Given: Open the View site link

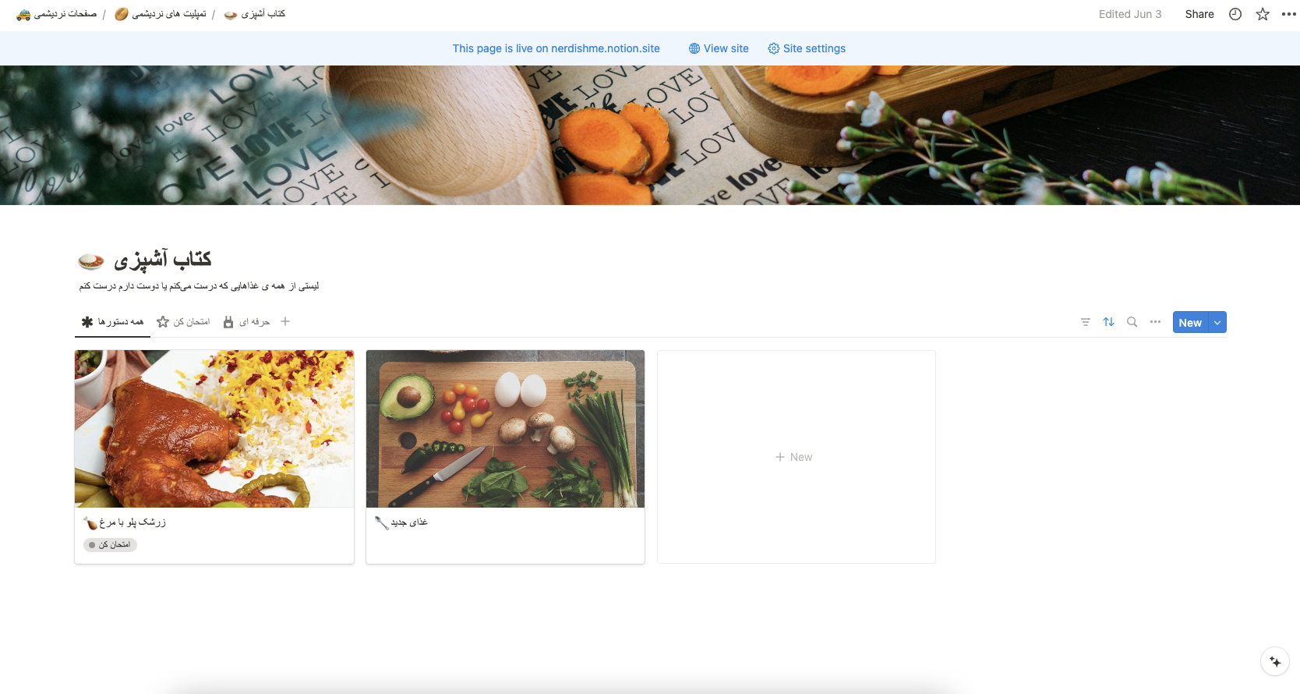Looking at the screenshot, I should [719, 48].
